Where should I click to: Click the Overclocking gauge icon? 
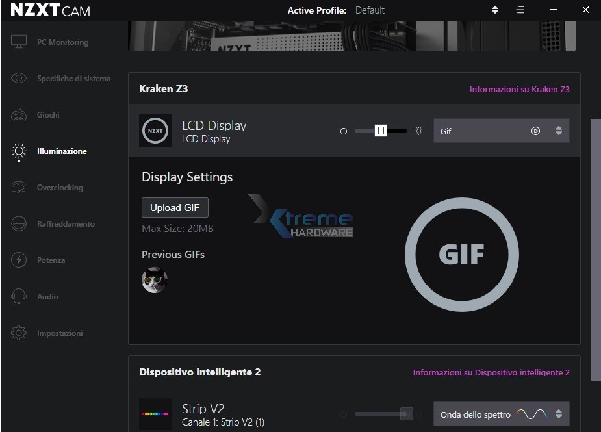pos(19,188)
